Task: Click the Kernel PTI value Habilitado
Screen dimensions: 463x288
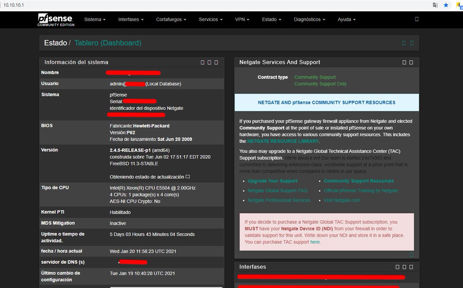Action: click(120, 212)
